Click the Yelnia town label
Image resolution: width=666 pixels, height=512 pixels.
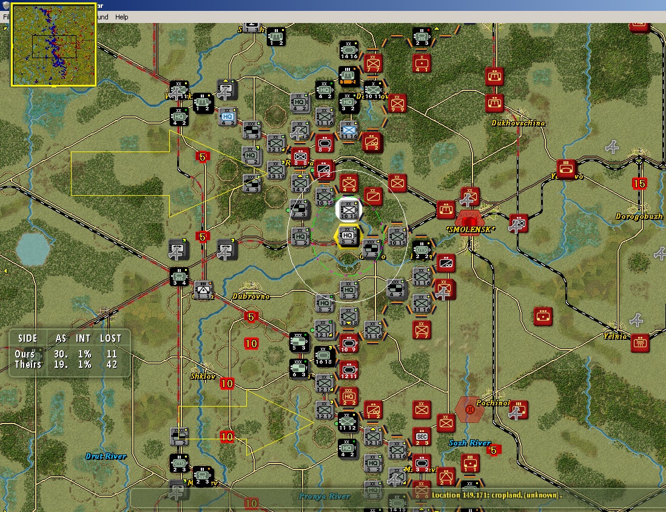pyautogui.click(x=616, y=336)
